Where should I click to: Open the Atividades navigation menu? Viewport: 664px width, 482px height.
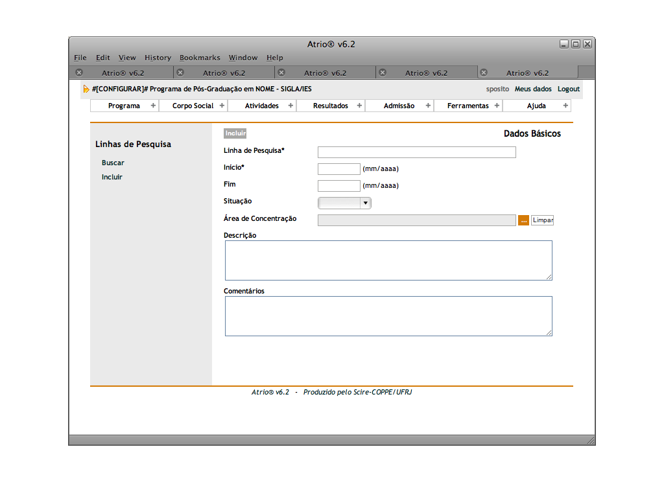[x=262, y=106]
